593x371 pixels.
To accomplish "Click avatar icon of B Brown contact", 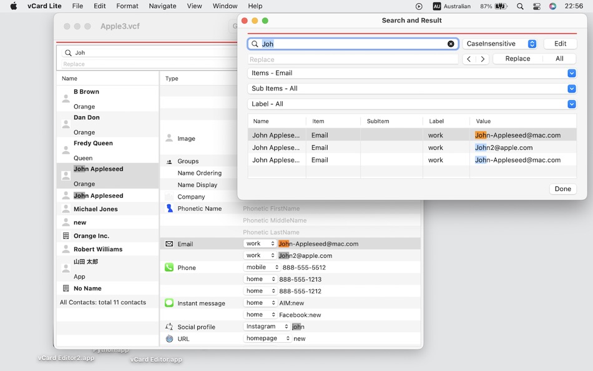I will click(66, 99).
